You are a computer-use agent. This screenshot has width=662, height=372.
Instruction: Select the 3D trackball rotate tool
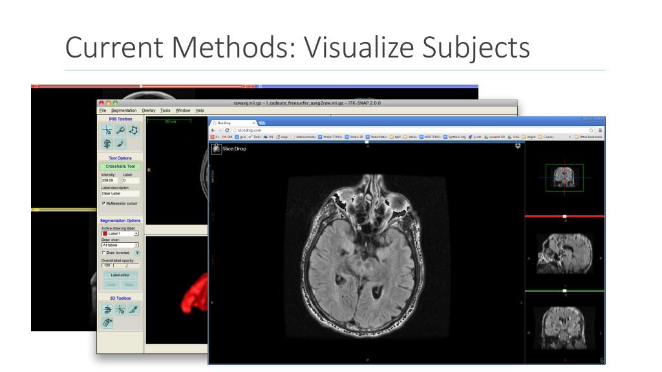pyautogui.click(x=107, y=310)
